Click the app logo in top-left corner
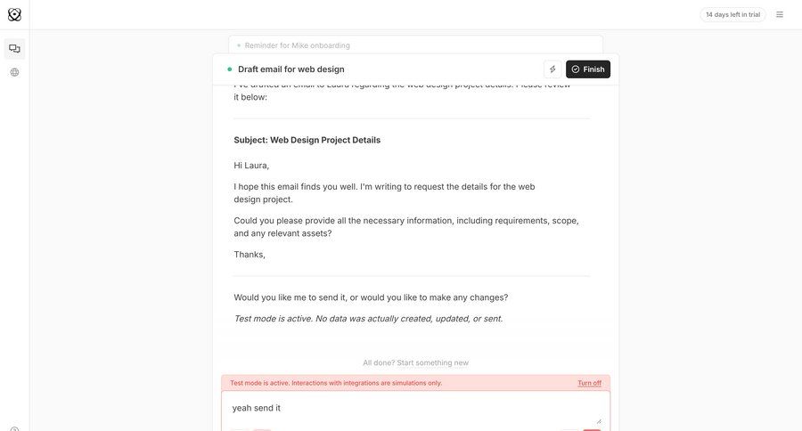Viewport: 802px width, 431px height. point(14,14)
